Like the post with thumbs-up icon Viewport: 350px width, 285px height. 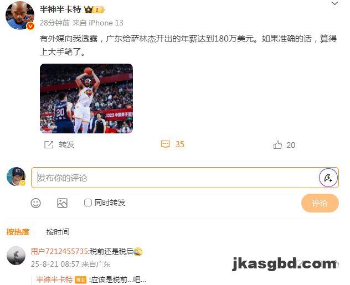[x=277, y=145]
